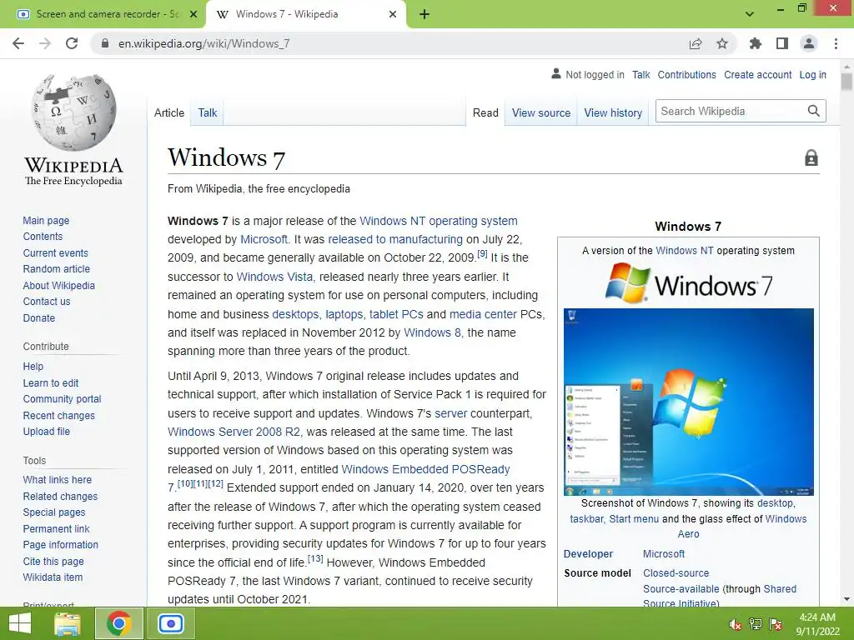Open File Explorer from the taskbar
Image resolution: width=854 pixels, height=640 pixels.
(x=68, y=623)
